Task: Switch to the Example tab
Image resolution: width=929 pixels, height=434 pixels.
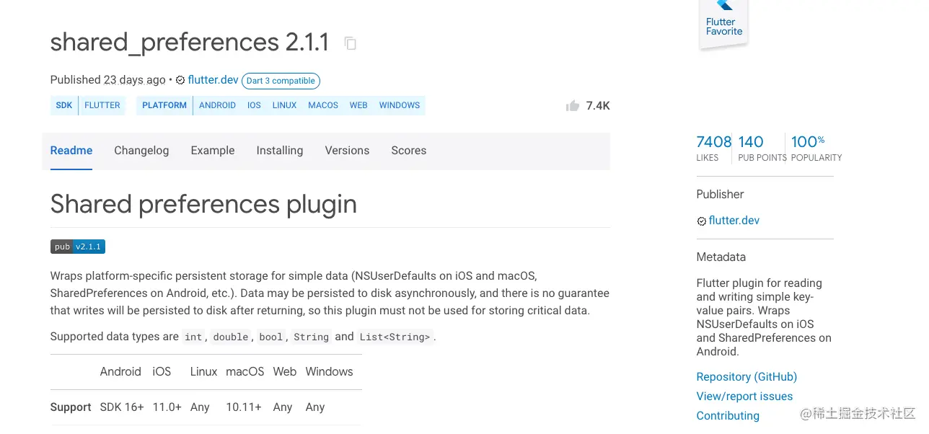Action: click(x=213, y=151)
